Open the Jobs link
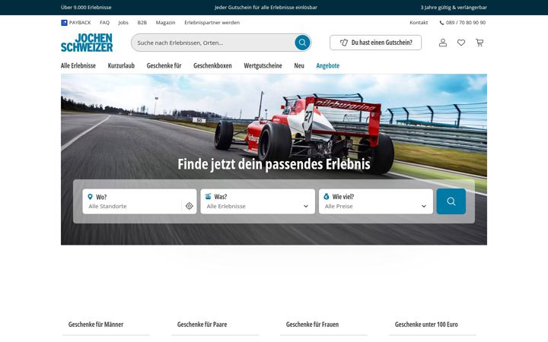This screenshot has width=548, height=342. coord(123,23)
